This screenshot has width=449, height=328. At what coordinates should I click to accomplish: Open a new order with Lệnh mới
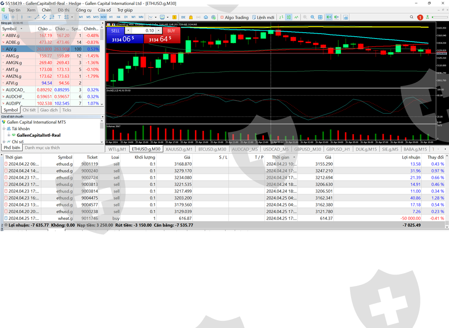tap(263, 17)
